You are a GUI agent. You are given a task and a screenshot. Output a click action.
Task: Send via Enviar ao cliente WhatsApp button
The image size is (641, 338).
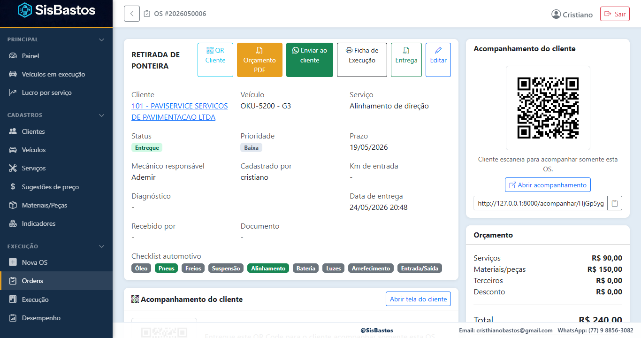310,60
